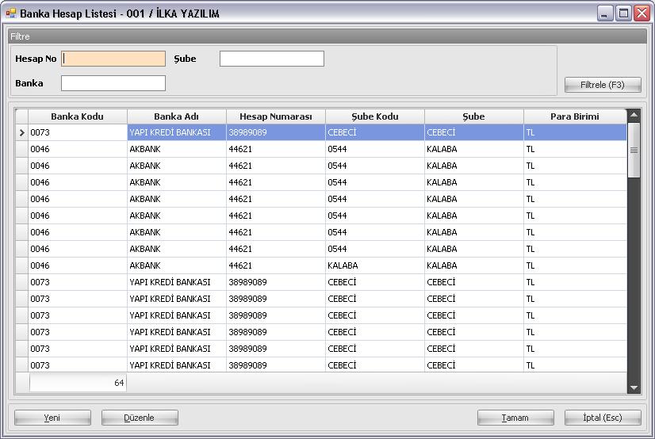Click the vertical scrollbar thumb
Screen dimensions: 655x439
(x=634, y=150)
